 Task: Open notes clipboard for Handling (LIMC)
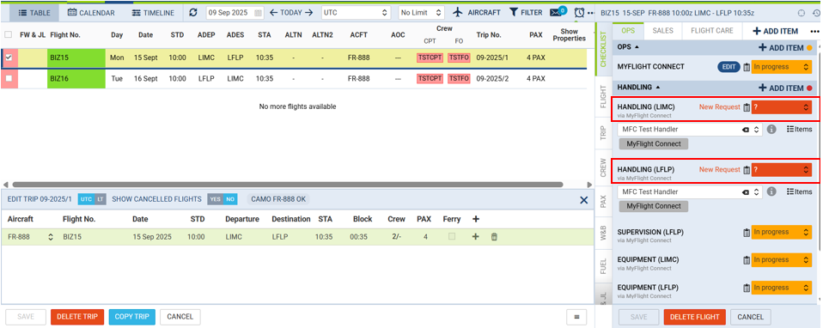tap(747, 107)
